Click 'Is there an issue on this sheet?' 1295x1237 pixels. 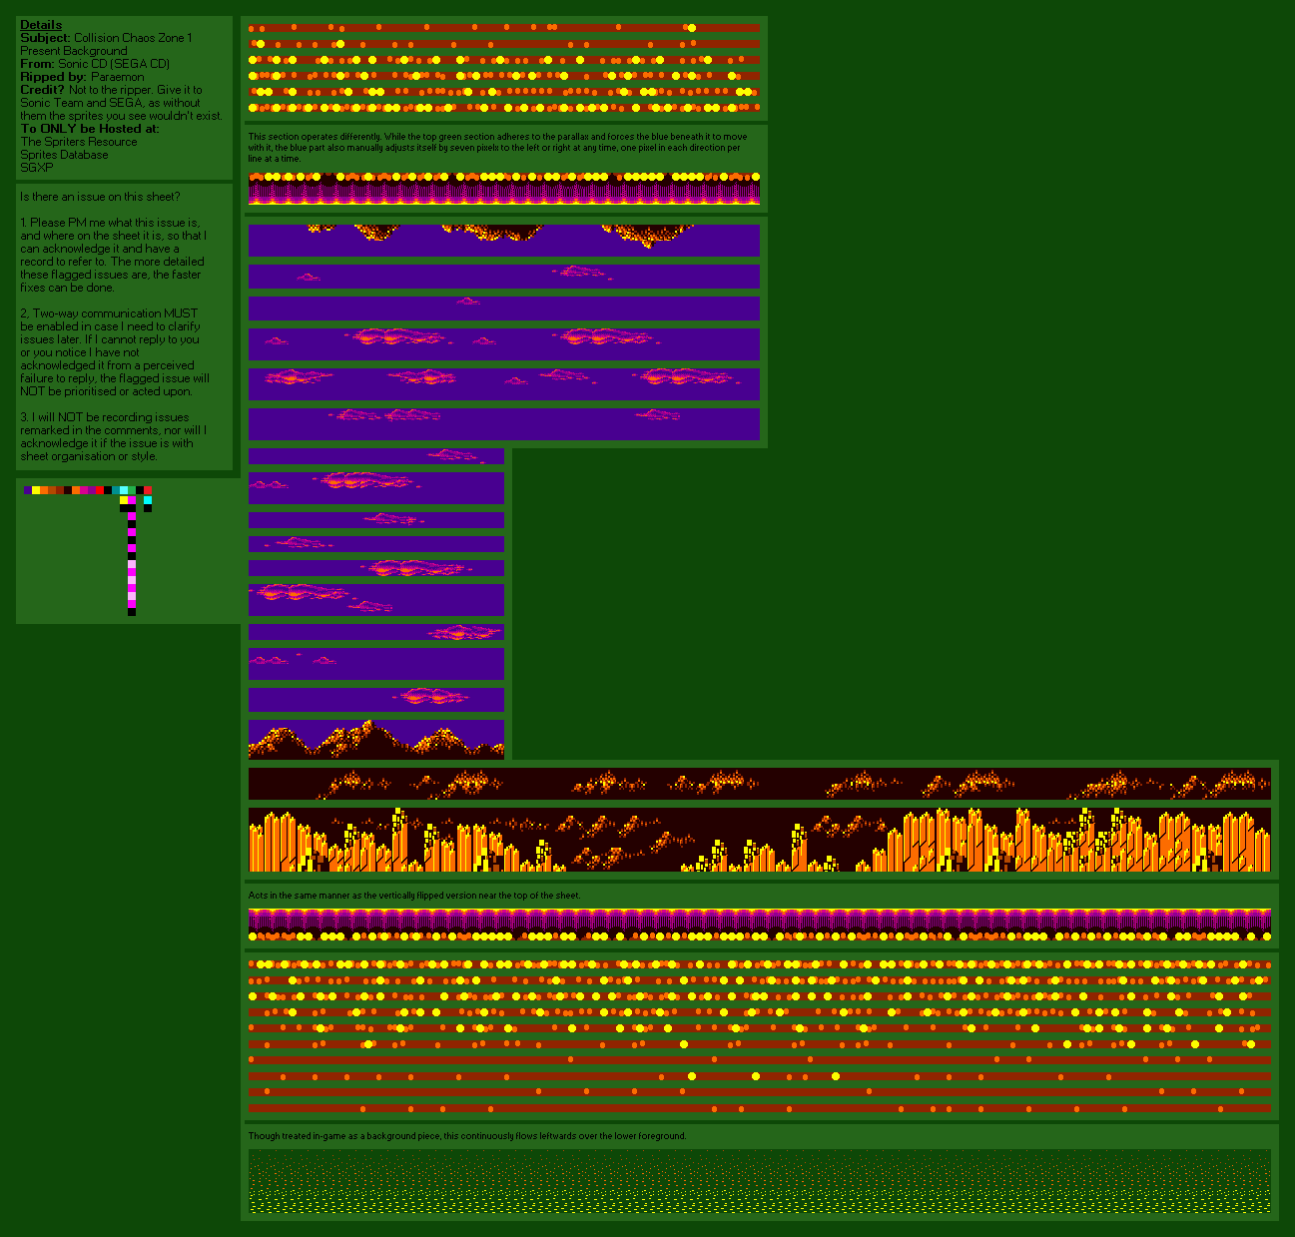point(100,197)
